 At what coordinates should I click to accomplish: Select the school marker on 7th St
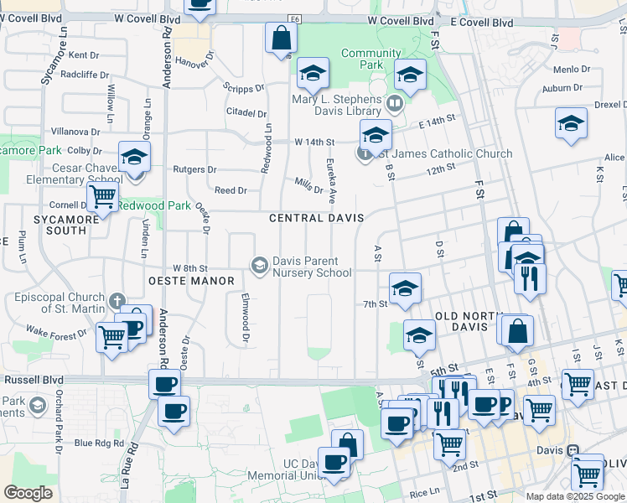coord(405,289)
